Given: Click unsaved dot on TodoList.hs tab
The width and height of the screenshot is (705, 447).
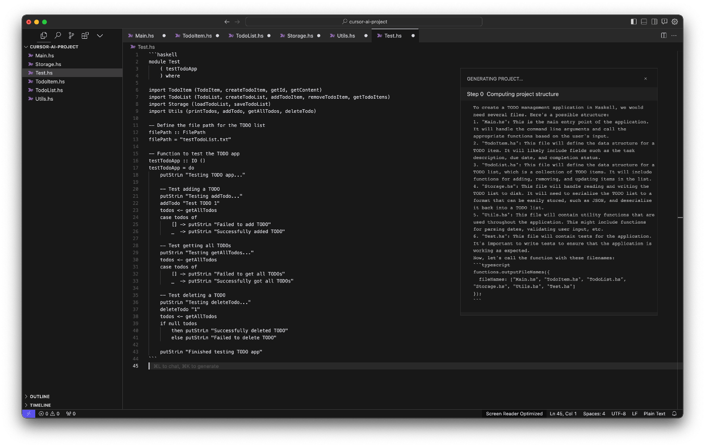Looking at the screenshot, I should 269,36.
